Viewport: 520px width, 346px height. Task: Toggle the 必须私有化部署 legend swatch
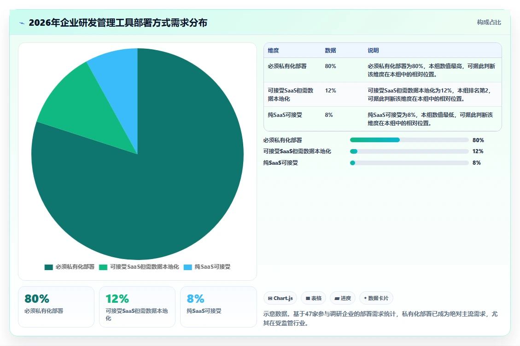click(49, 267)
